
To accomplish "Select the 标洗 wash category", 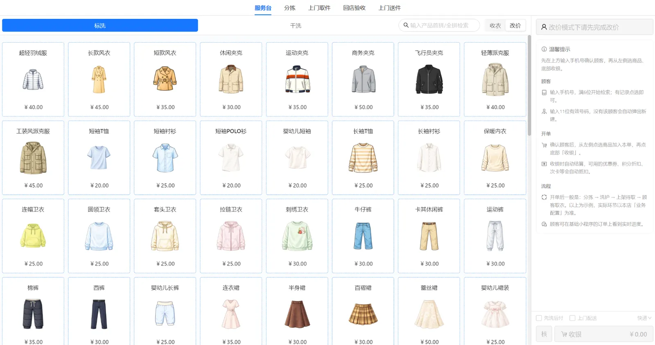I will click(100, 25).
